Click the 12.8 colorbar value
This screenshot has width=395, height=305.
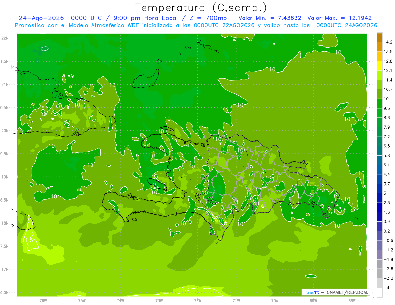pos(388,61)
